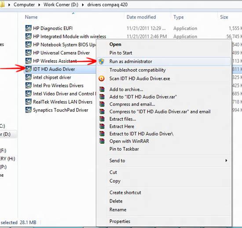Expand breadcrumb arrow after Work Corner (D:)
The height and width of the screenshot is (228, 242).
83,5
